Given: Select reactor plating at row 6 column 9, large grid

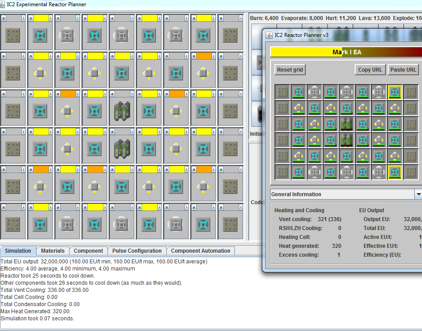Looking at the screenshot, I should (230, 225).
